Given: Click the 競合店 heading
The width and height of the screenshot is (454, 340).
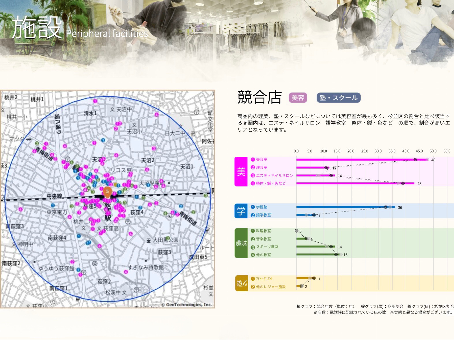Looking at the screenshot, I should [x=259, y=97].
